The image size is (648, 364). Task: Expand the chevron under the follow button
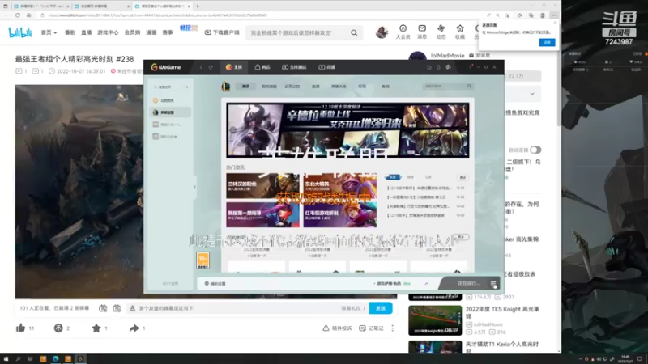532,94
